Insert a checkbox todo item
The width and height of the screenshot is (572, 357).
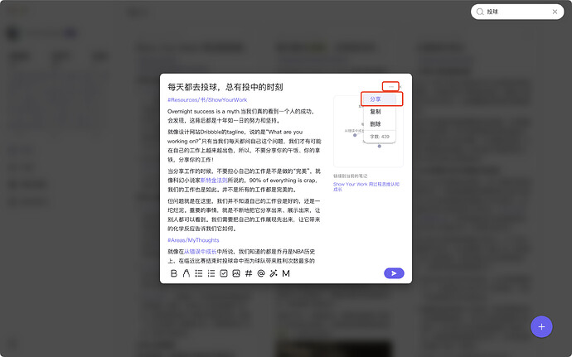(x=224, y=273)
